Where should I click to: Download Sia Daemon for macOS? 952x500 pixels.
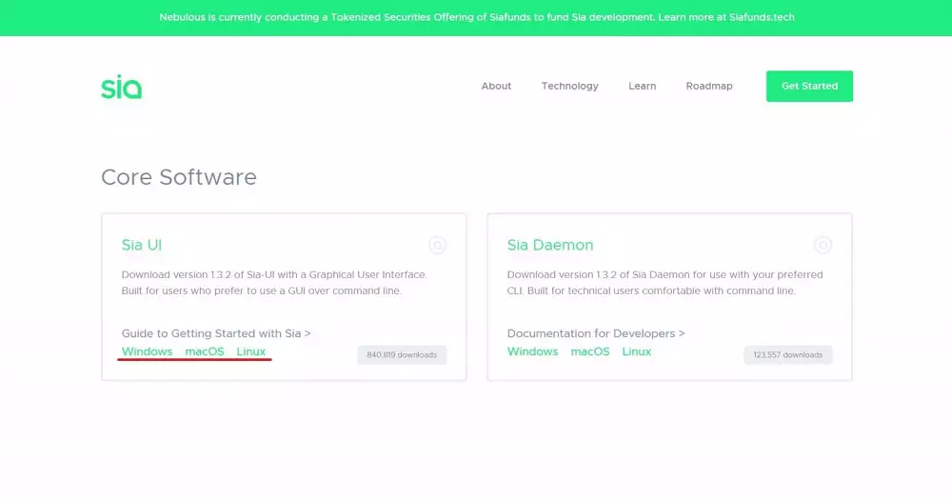(590, 351)
